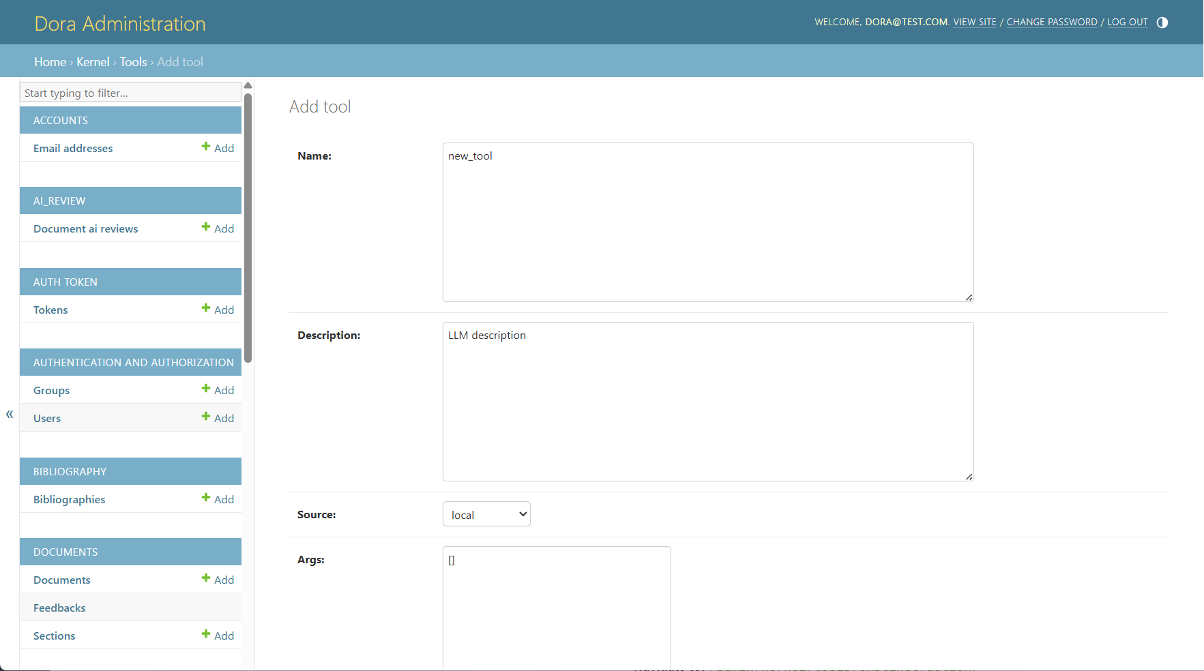Screen dimensions: 1204x671
Task: Log out via LOG OUT link
Action: point(1127,22)
